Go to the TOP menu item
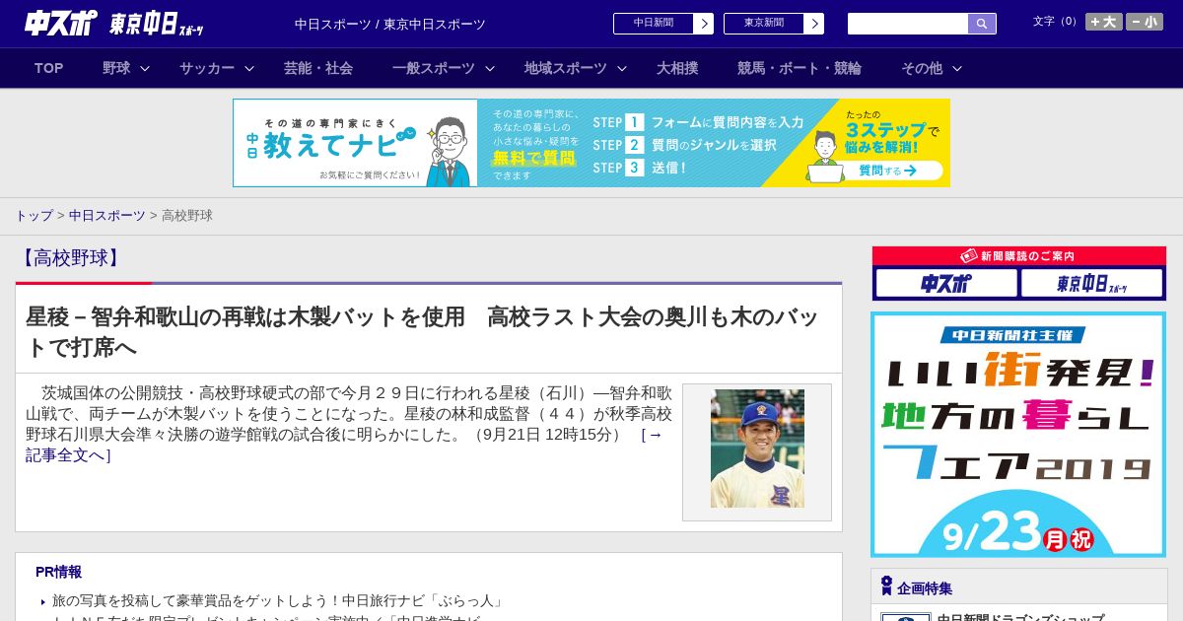Screen dimensions: 1183x621 tap(48, 68)
